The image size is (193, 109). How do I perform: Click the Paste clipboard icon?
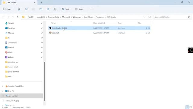click(x=33, y=9)
